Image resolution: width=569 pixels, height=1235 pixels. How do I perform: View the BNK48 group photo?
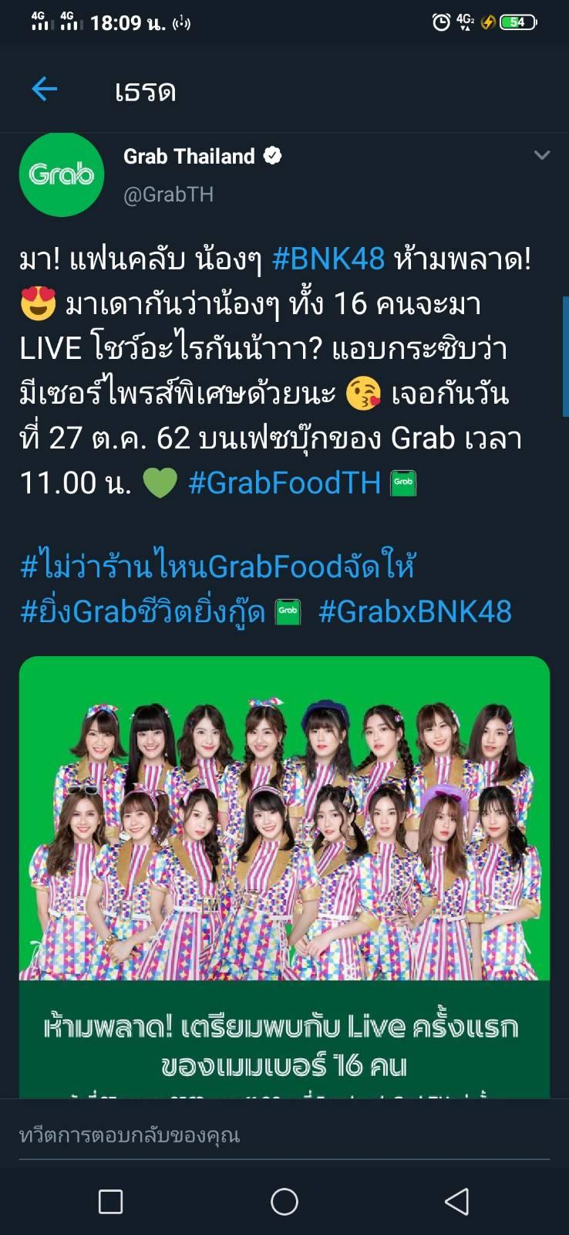point(284,818)
